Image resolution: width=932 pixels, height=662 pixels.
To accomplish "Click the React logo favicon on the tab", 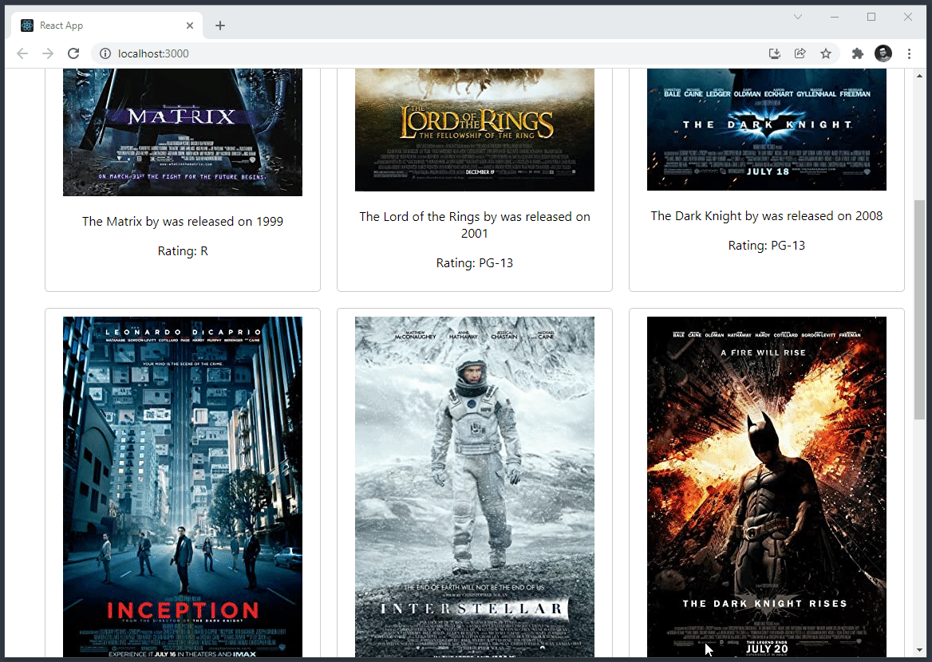I will (x=27, y=26).
